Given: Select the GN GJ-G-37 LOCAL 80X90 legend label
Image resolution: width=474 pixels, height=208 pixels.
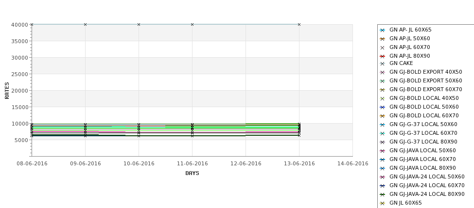Looking at the screenshot, I should [x=423, y=142].
